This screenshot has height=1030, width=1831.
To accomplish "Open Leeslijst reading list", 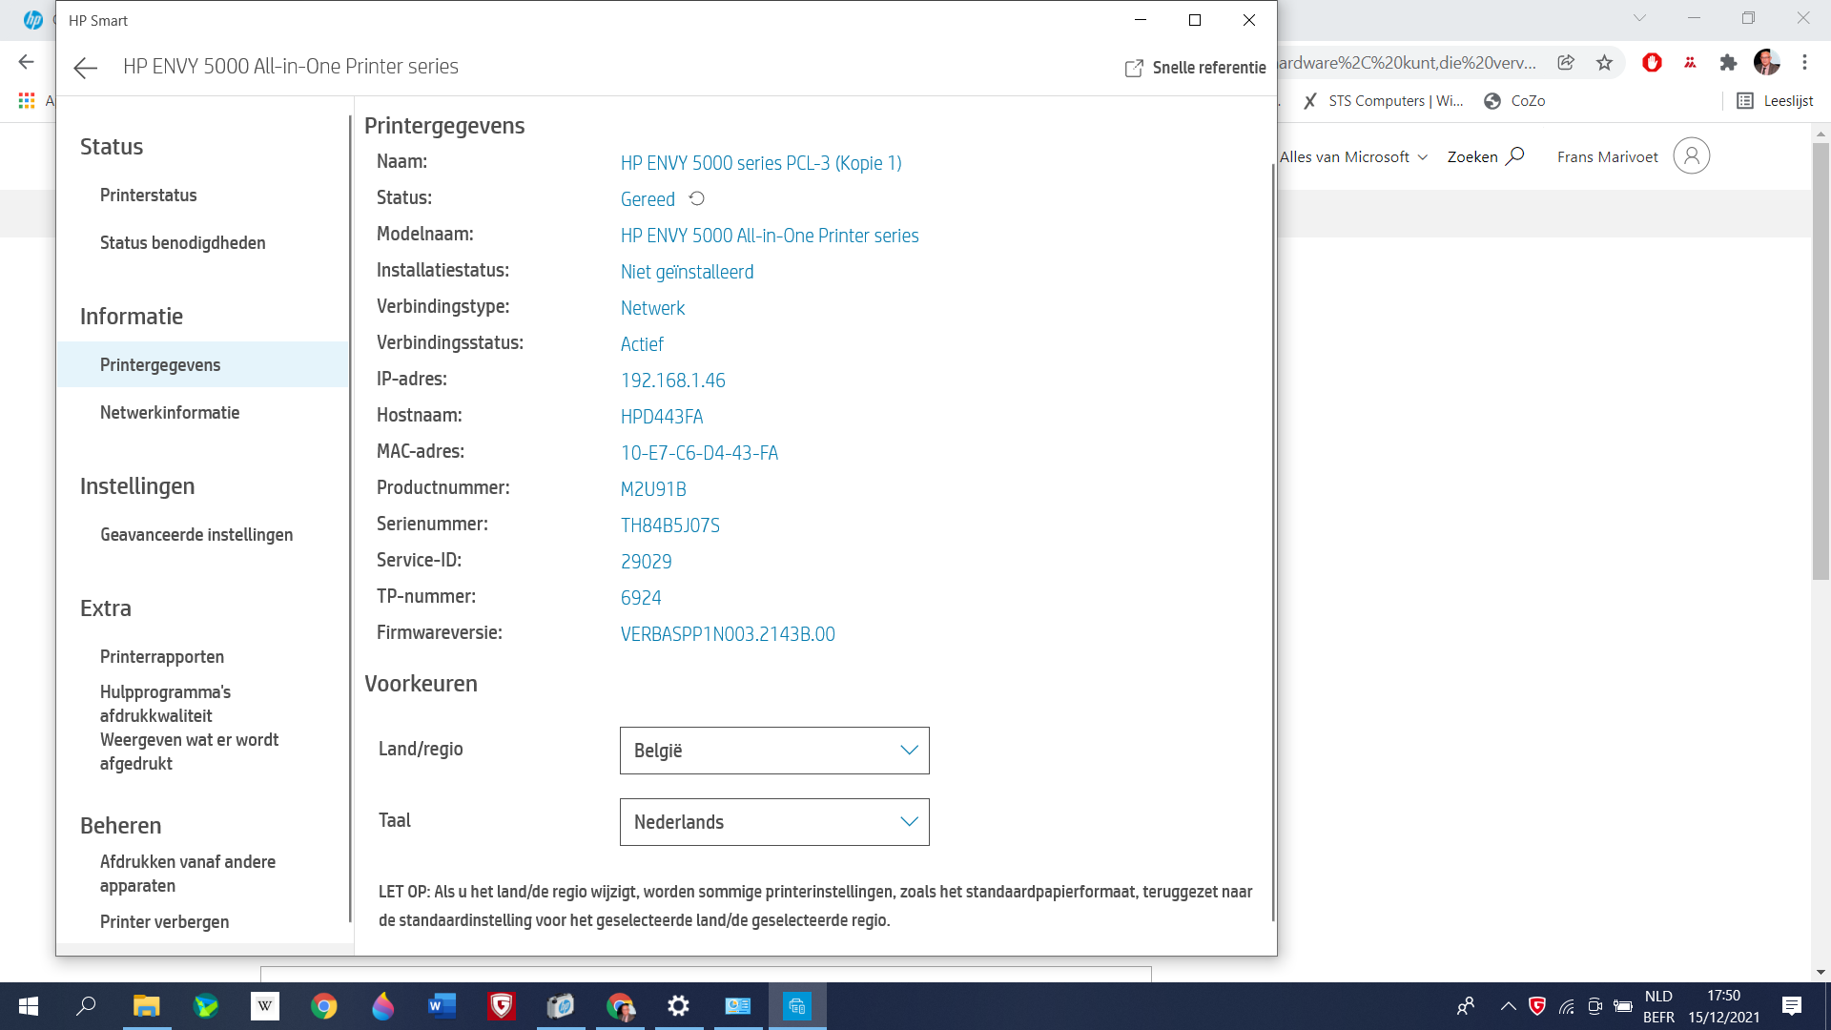I will [1775, 100].
